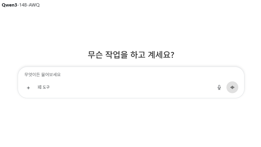Click the 무슨 작업을 하고 계세요? heading
261x147 pixels.
(x=131, y=55)
